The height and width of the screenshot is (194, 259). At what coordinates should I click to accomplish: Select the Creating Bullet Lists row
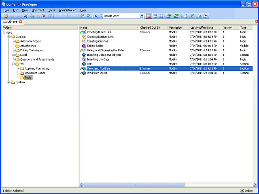pyautogui.click(x=166, y=32)
